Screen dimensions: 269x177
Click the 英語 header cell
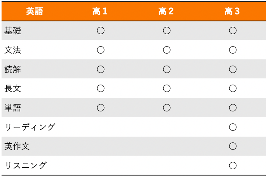click(x=35, y=11)
